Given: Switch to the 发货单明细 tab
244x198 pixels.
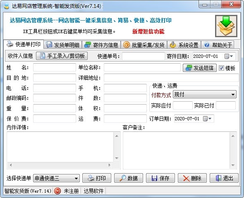Looking at the screenshot, I should (63, 45).
